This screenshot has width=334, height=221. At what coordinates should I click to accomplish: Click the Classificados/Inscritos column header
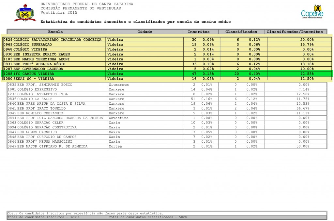[295, 32]
